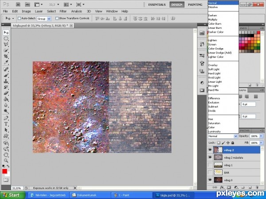This screenshot has width=266, height=199.
Task: Toggle lock transparent pixels
Action: click(219, 143)
